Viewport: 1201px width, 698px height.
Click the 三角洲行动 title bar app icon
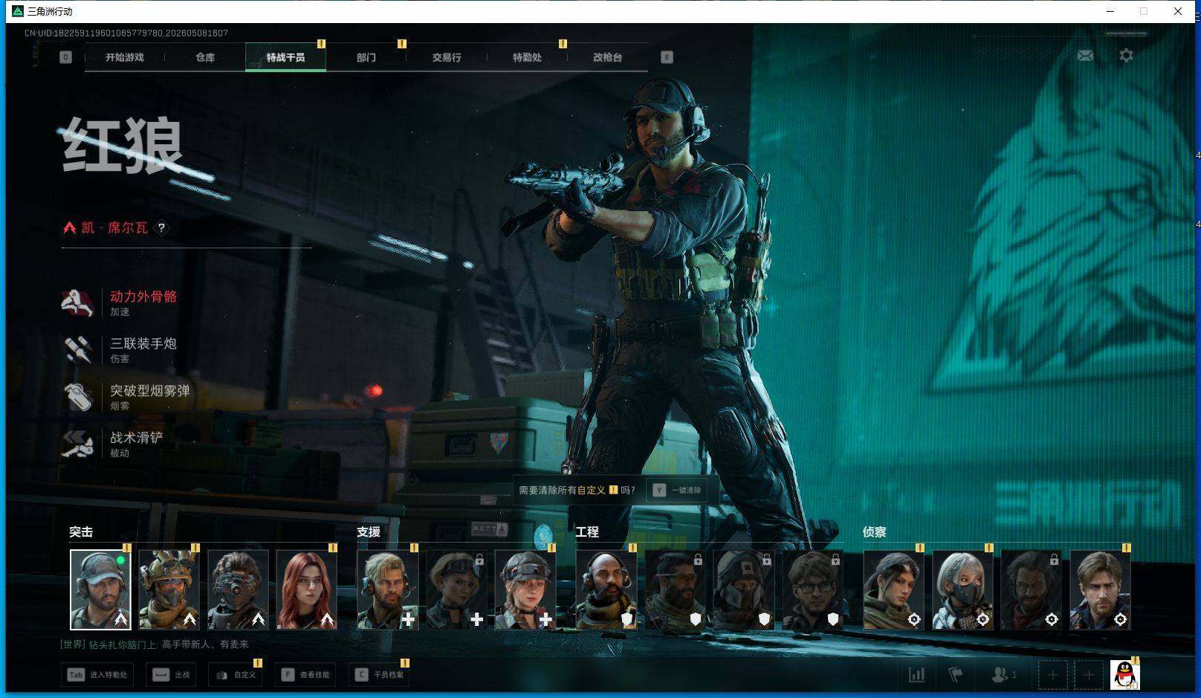click(18, 11)
